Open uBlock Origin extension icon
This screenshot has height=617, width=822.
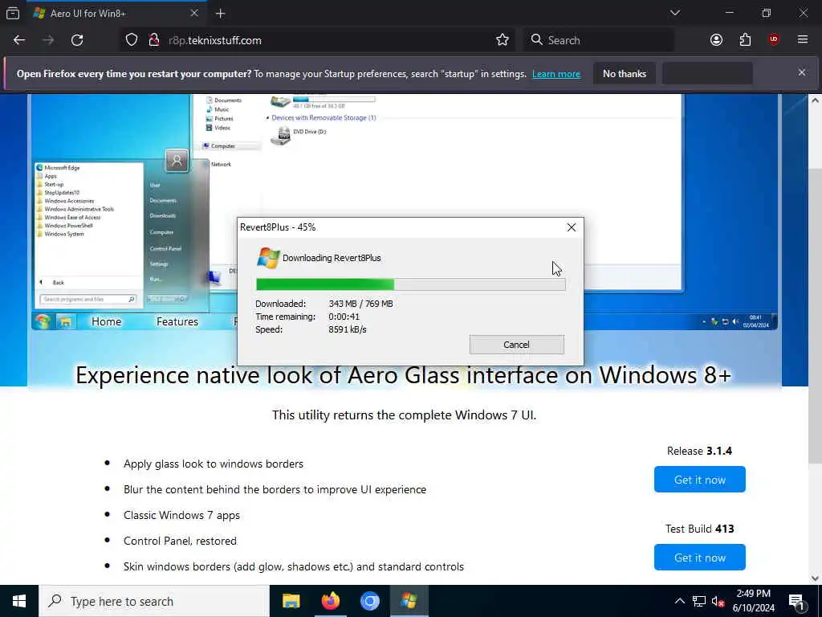pyautogui.click(x=774, y=40)
